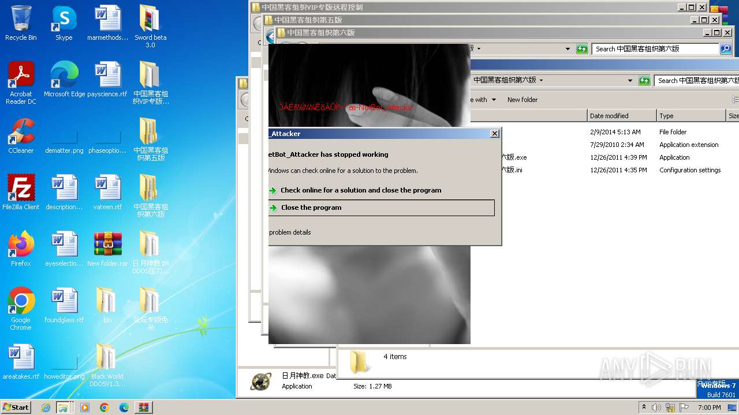Image resolution: width=739 pixels, height=415 pixels.
Task: Click the Chrome icon in the taskbar
Action: click(x=104, y=408)
